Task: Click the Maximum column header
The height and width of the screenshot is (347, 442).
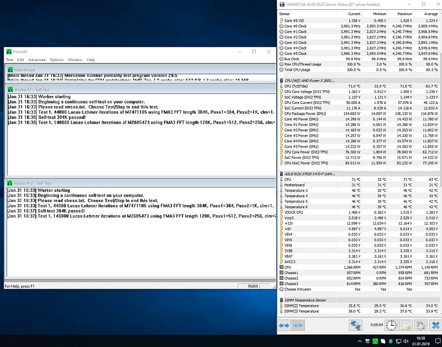Action: [x=400, y=14]
